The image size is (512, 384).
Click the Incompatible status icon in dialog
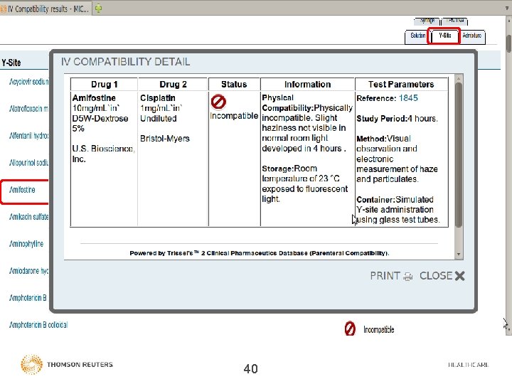point(218,102)
